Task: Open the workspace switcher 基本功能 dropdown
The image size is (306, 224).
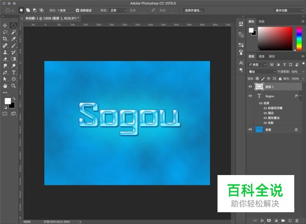Action: [289, 10]
